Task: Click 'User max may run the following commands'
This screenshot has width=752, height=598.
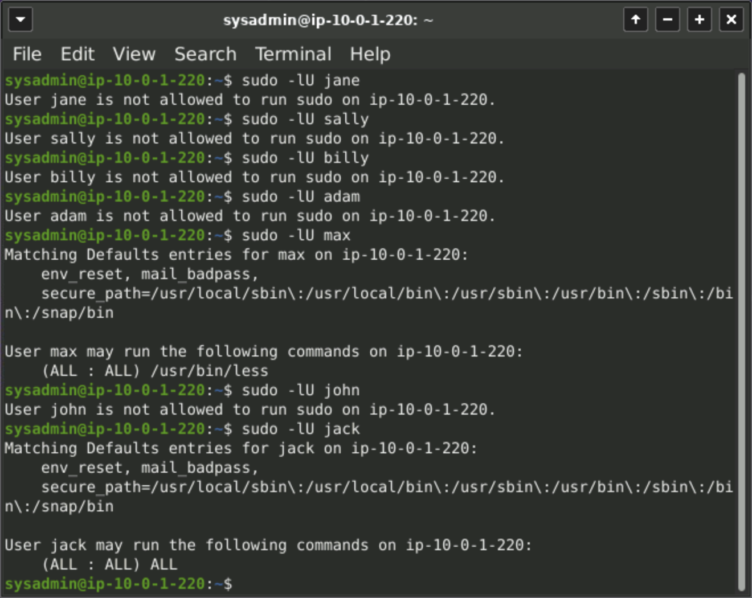Action: point(264,351)
